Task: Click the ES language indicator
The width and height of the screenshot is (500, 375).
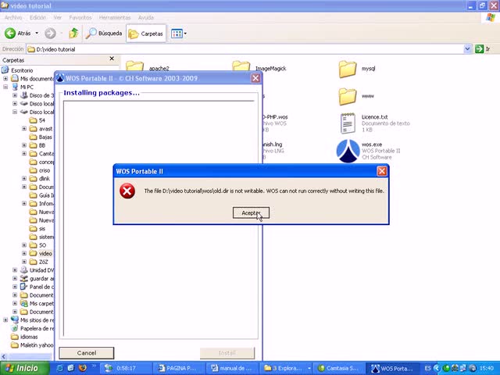Action: click(x=427, y=368)
